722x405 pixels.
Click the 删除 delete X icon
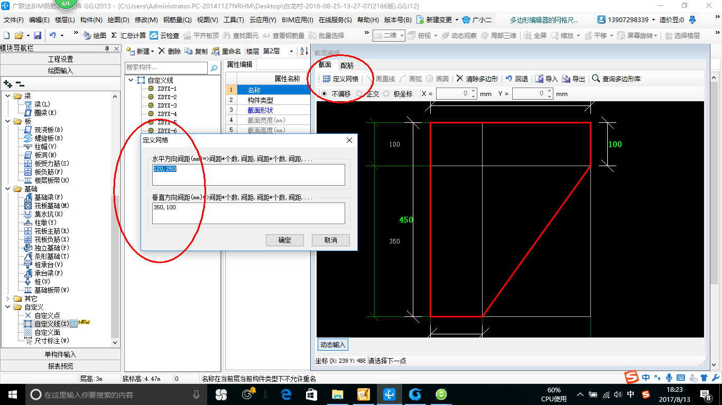coord(162,51)
